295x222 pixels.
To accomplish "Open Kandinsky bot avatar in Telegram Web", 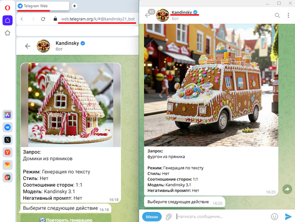I will pos(43,46).
